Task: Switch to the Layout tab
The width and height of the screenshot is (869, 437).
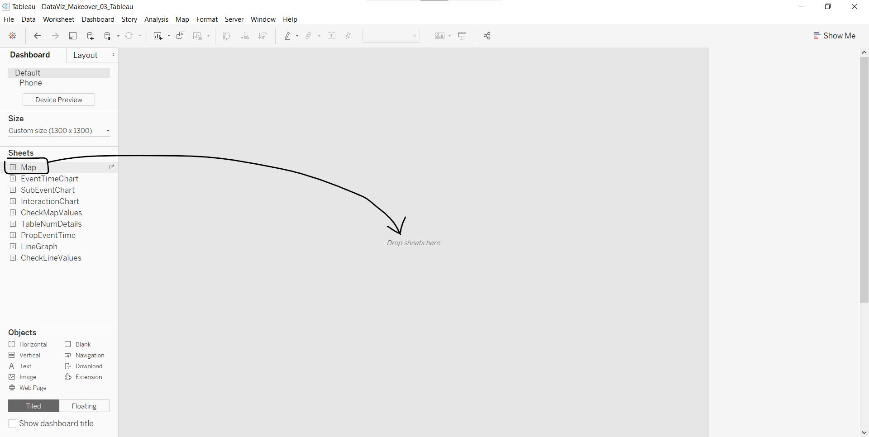Action: click(x=86, y=55)
